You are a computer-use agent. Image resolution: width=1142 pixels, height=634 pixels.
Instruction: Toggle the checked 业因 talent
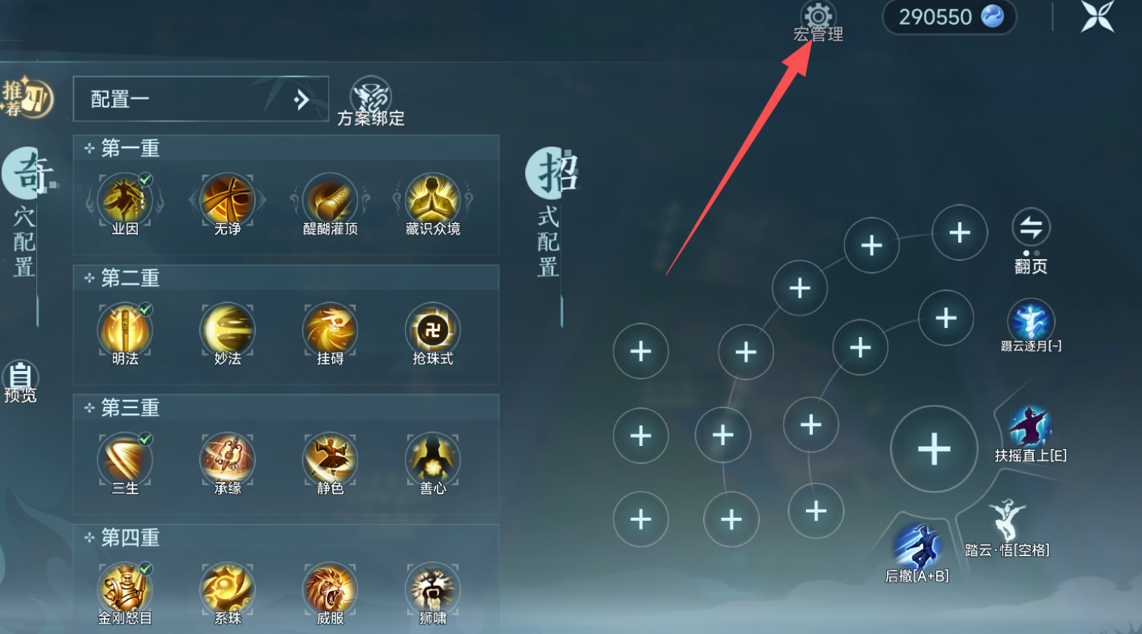click(x=125, y=200)
